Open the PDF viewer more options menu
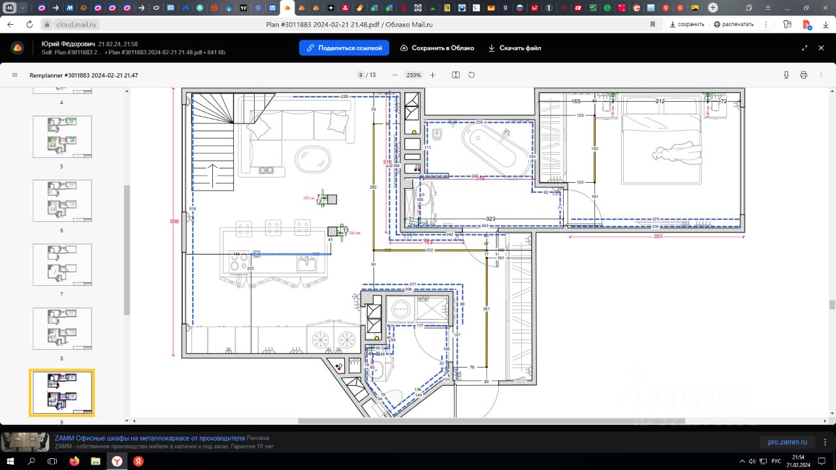The image size is (836, 470). tap(821, 75)
